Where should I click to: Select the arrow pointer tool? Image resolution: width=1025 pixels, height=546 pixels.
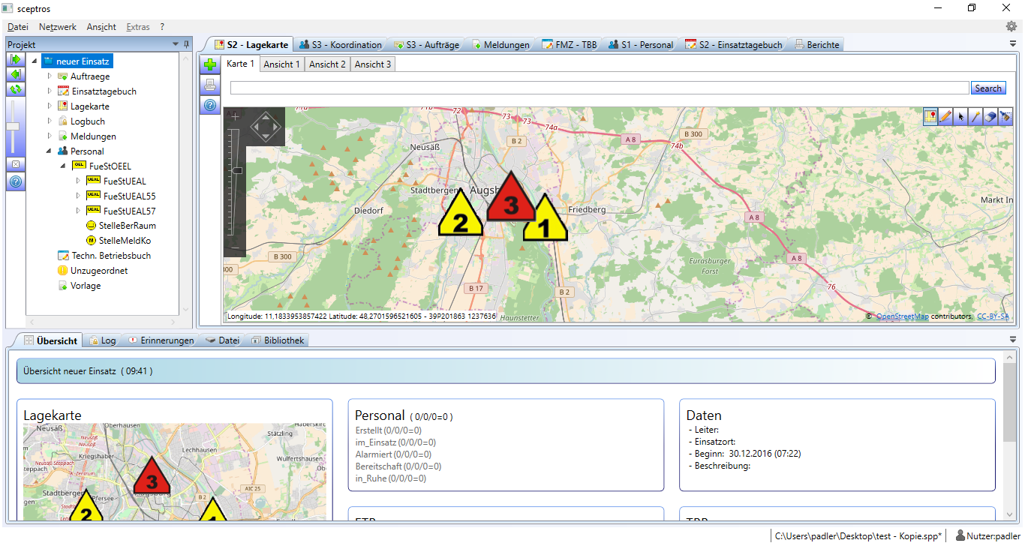coord(961,116)
